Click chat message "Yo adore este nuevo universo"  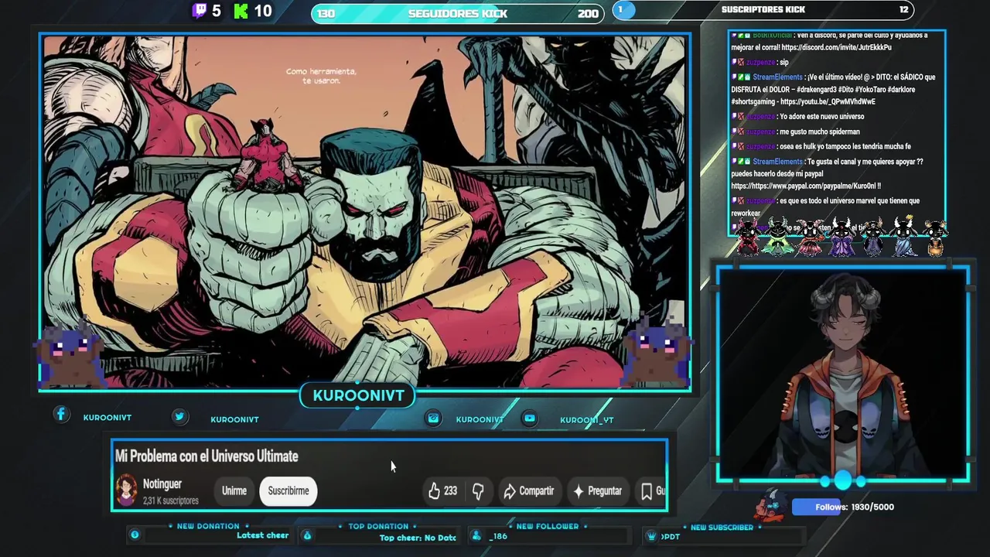click(821, 116)
